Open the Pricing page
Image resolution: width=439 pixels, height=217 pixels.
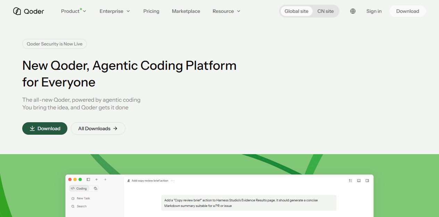[151, 11]
